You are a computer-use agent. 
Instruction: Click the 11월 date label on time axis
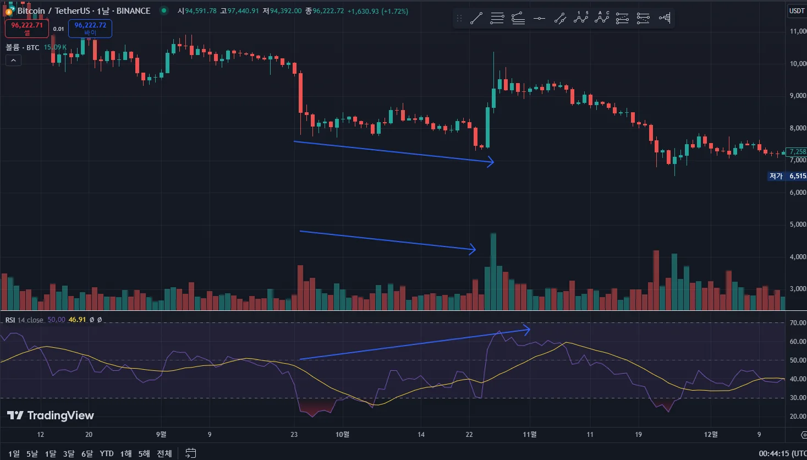[x=530, y=435]
